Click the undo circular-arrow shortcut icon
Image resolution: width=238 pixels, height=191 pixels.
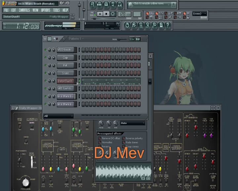[x=127, y=25]
